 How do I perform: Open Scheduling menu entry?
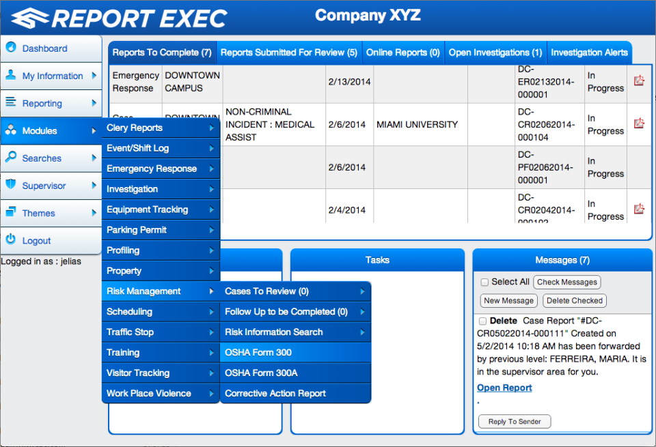coord(161,312)
